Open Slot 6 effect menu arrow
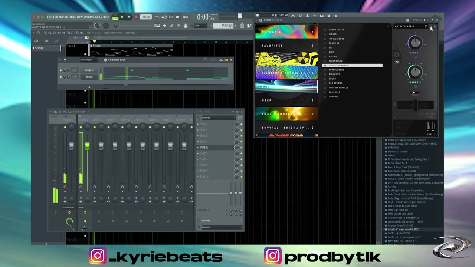 [x=198, y=153]
